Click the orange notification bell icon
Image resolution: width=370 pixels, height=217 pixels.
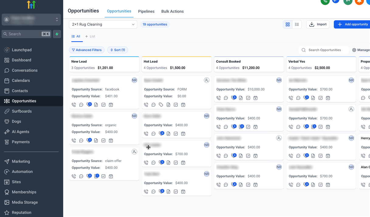(359, 1)
